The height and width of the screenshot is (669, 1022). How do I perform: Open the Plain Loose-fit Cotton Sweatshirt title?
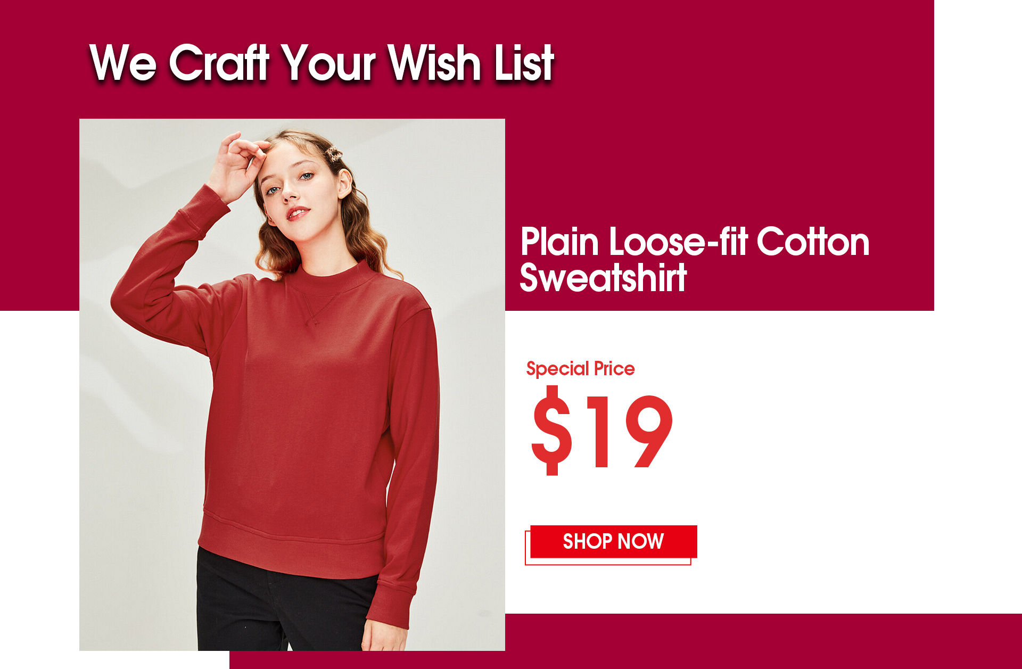pyautogui.click(x=695, y=259)
